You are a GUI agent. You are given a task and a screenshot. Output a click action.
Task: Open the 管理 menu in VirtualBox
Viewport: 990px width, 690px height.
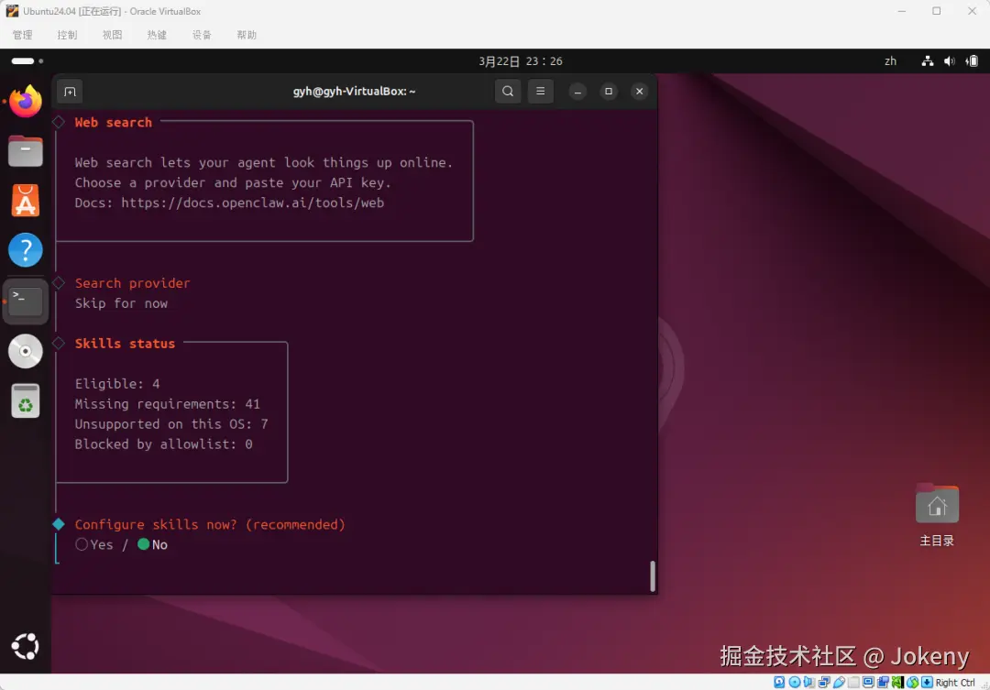(23, 35)
